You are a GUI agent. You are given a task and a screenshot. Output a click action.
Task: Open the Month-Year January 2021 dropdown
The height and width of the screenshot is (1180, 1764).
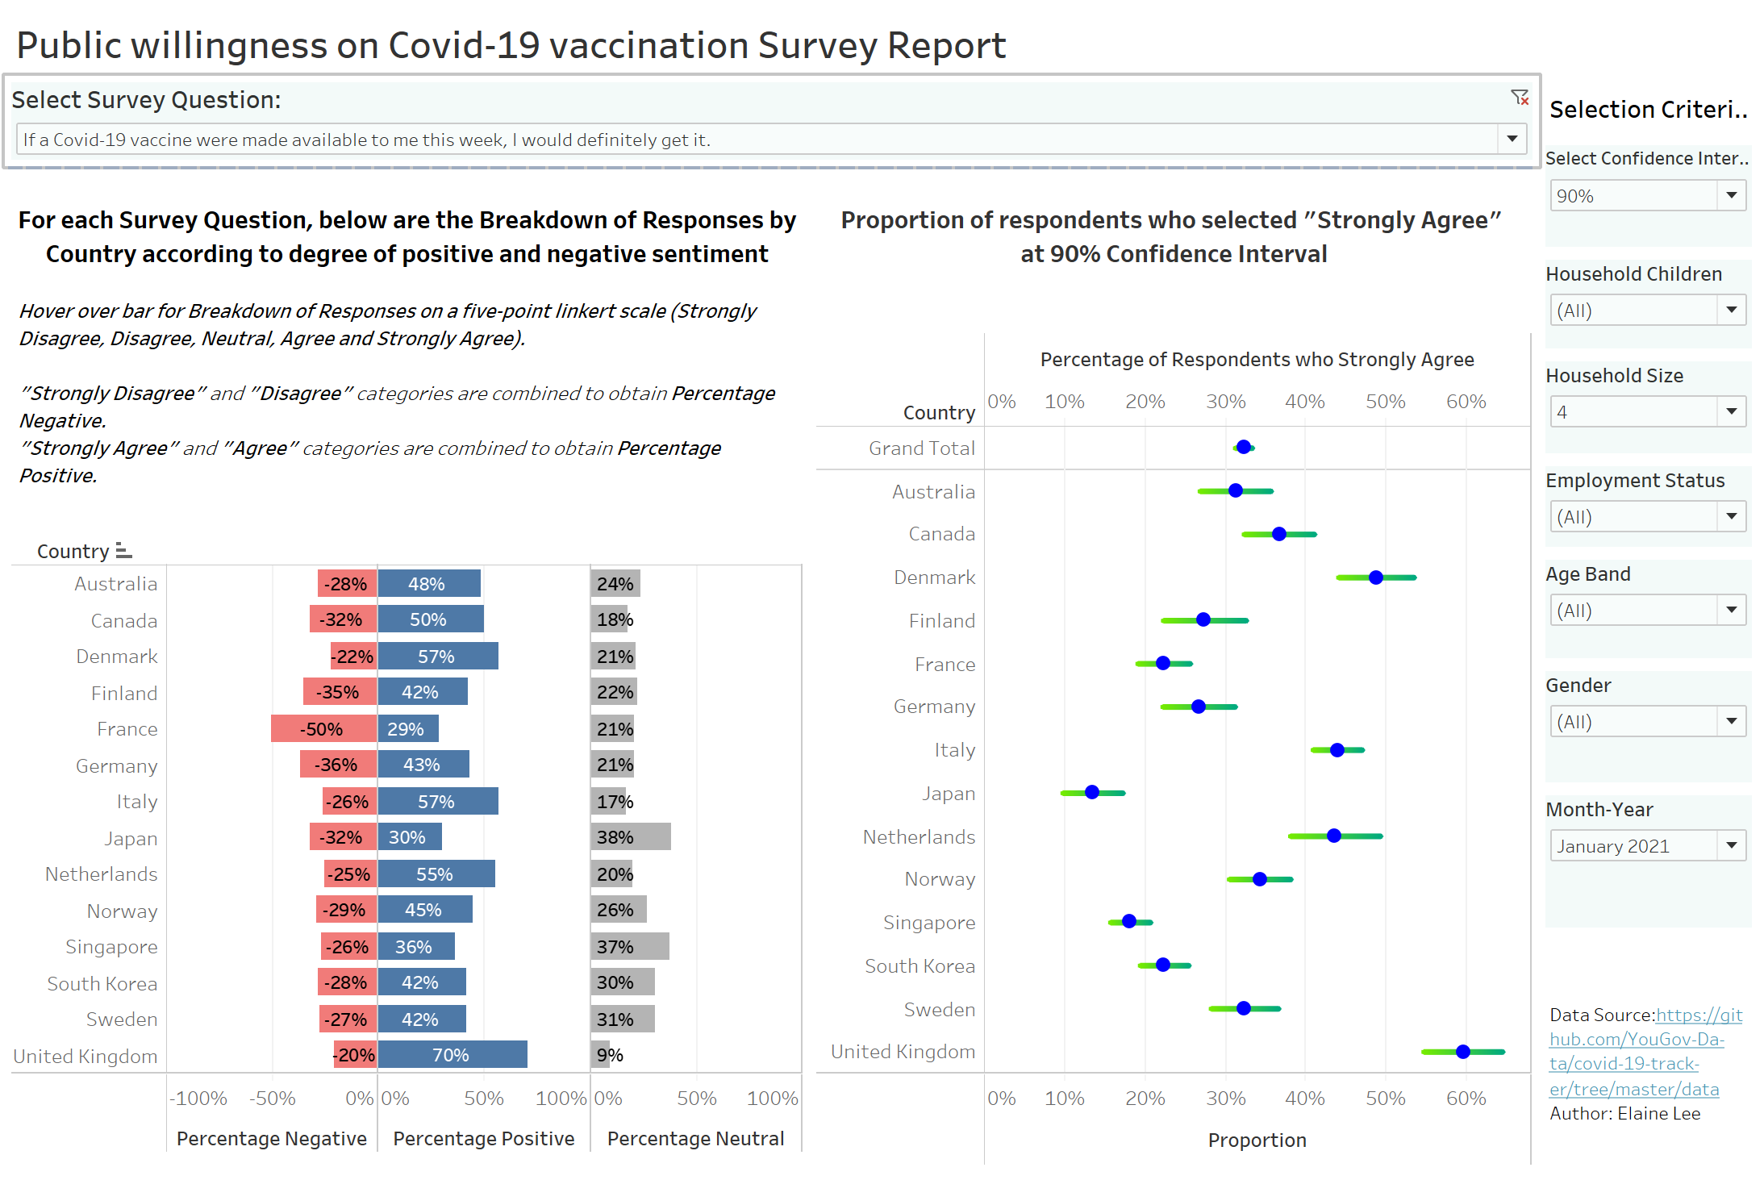coord(1731,845)
